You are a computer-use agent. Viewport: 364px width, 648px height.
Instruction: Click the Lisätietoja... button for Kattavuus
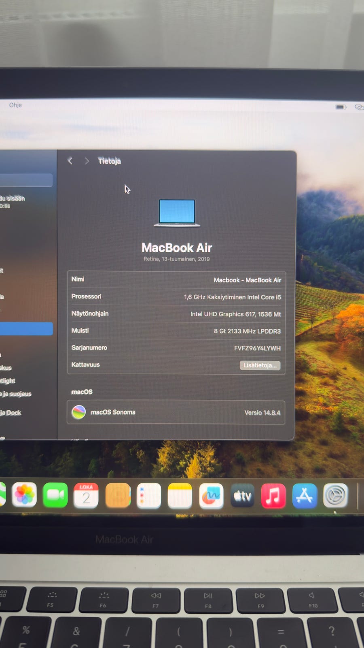click(260, 365)
